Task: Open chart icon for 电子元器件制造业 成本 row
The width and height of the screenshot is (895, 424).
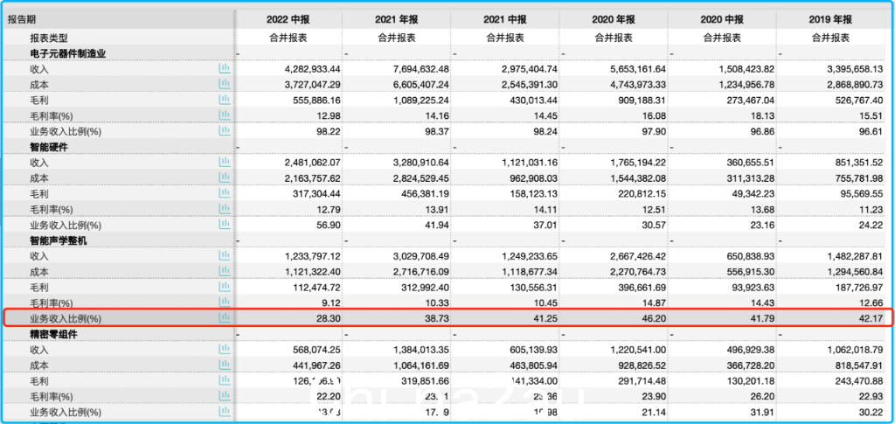Action: [225, 84]
